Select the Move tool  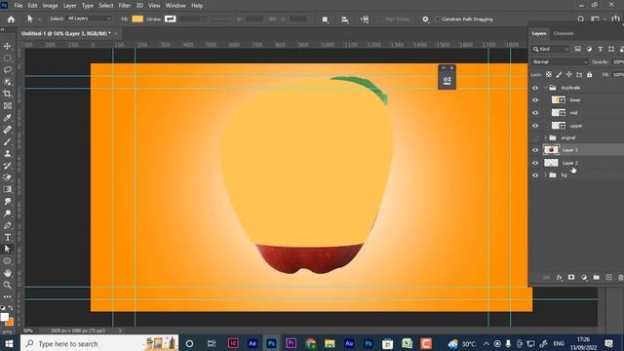[7, 46]
